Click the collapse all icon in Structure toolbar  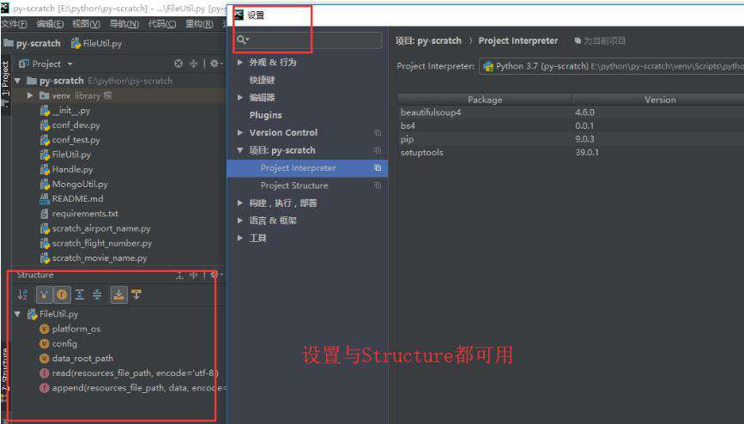tap(97, 295)
